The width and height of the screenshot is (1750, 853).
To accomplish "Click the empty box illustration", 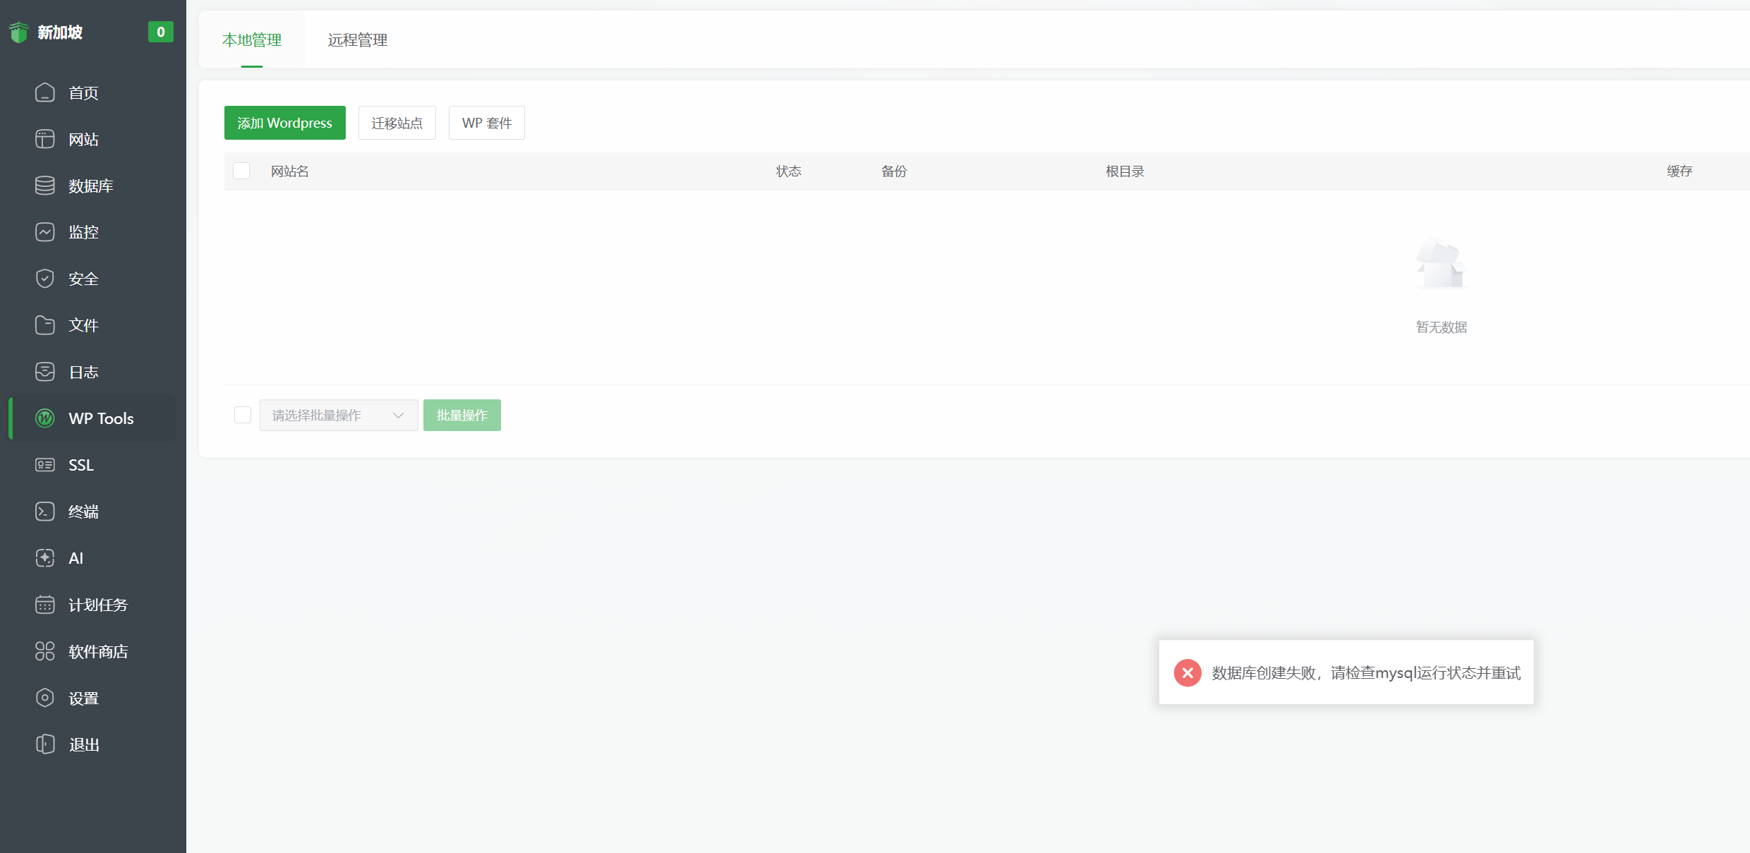I will [x=1441, y=264].
